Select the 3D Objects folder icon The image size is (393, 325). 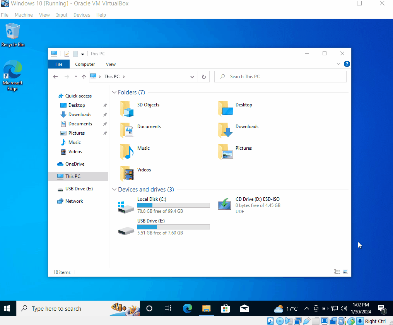(x=127, y=109)
